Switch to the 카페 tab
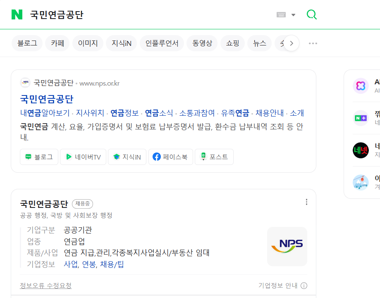 point(57,43)
